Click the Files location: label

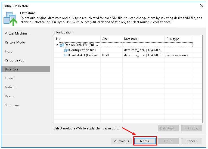click(64, 32)
